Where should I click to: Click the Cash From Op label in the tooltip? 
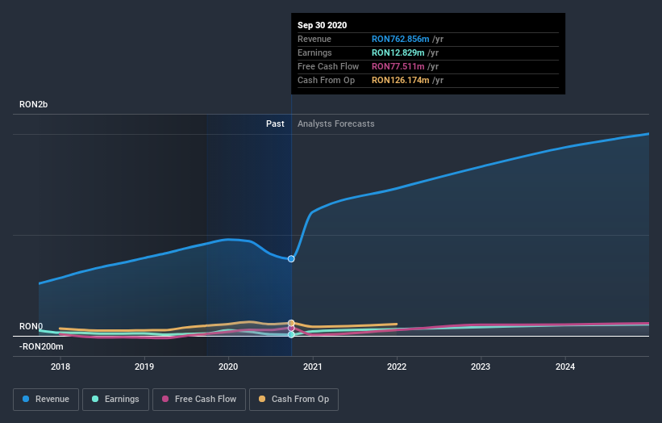326,80
